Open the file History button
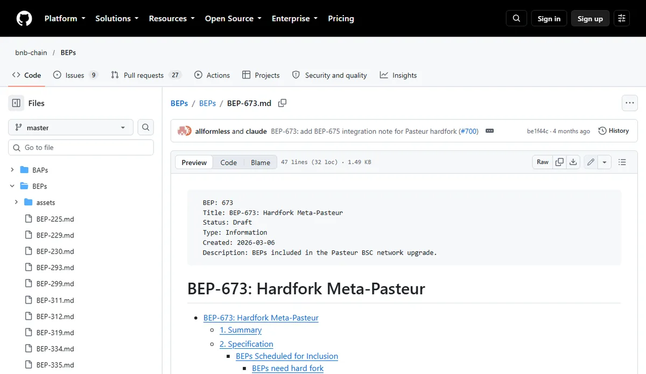The image size is (646, 374). (614, 131)
